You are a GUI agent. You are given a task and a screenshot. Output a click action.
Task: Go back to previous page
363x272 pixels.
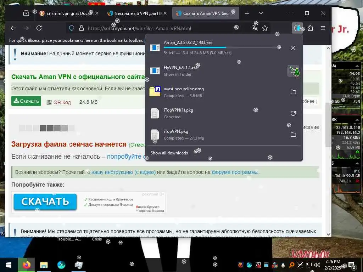click(13, 28)
